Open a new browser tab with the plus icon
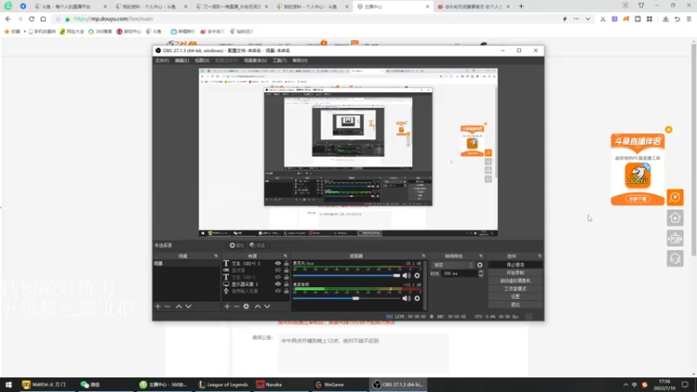Viewport: 697px width, 392px height. (x=521, y=7)
